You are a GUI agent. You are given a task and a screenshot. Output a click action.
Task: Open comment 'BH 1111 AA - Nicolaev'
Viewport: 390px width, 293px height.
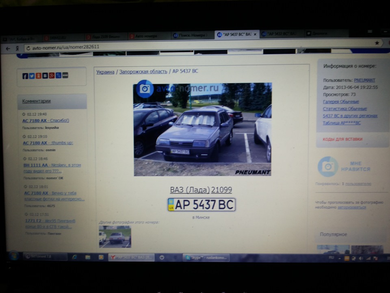pyautogui.click(x=52, y=168)
